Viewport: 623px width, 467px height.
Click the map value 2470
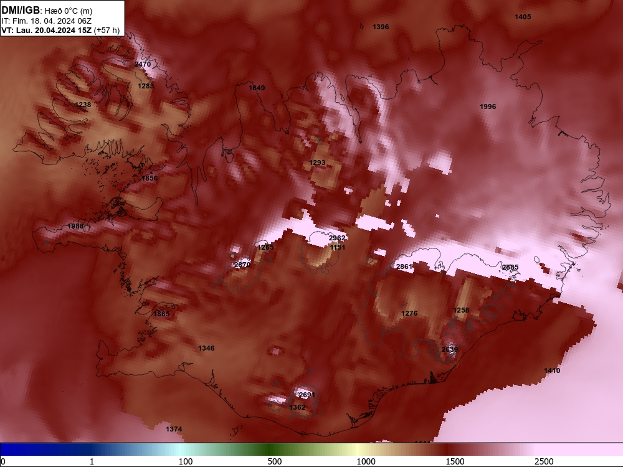click(x=143, y=64)
